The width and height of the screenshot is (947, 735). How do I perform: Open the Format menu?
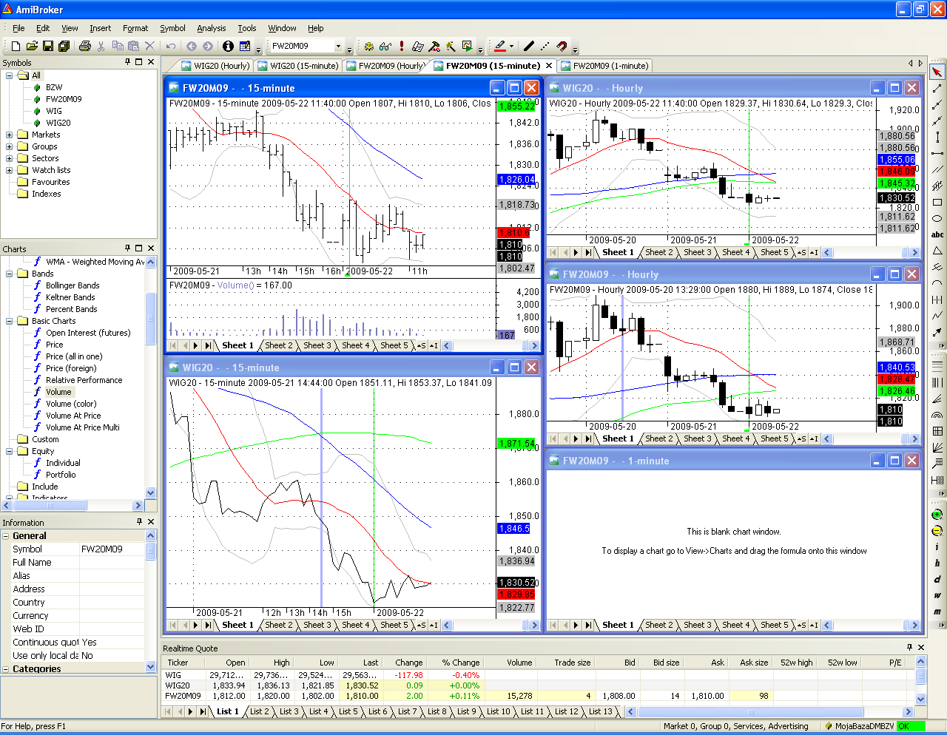click(135, 28)
